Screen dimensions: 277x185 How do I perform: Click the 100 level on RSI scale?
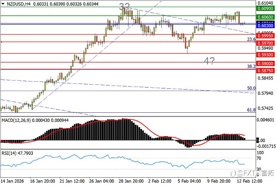click(260, 153)
